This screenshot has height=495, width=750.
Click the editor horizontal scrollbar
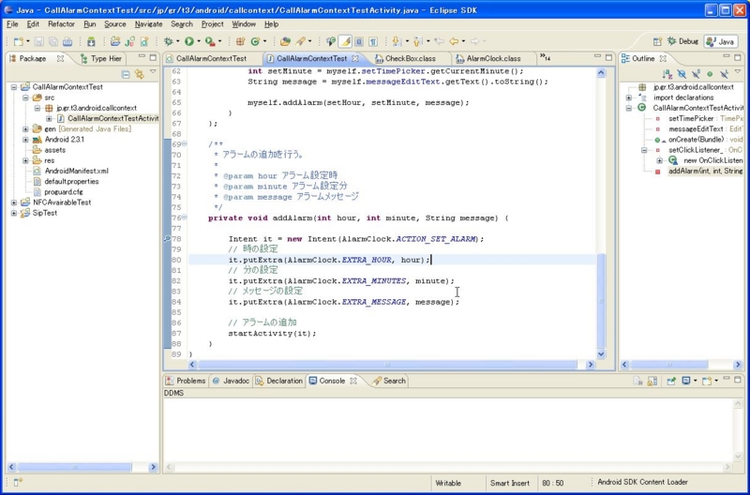pyautogui.click(x=387, y=365)
